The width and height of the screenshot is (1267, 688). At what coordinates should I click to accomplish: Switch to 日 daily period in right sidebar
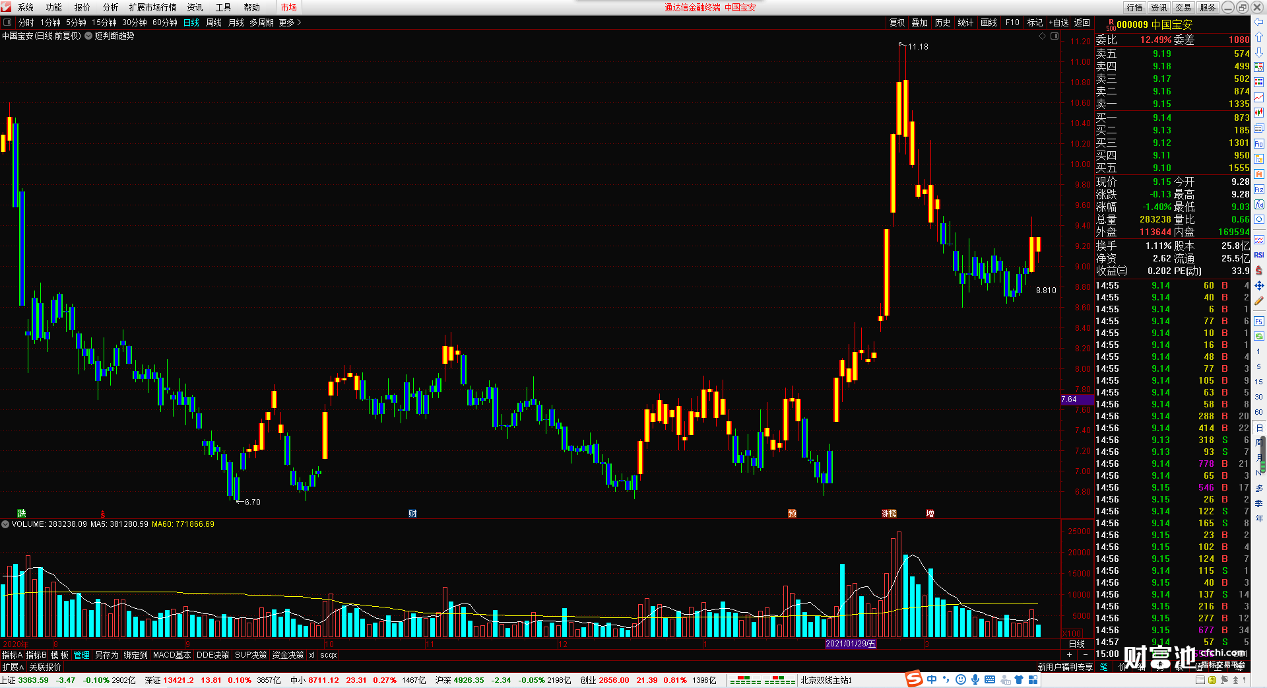[1259, 429]
